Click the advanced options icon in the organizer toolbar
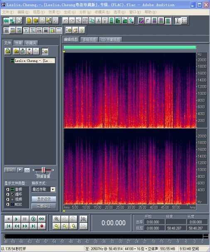 coord(44,51)
